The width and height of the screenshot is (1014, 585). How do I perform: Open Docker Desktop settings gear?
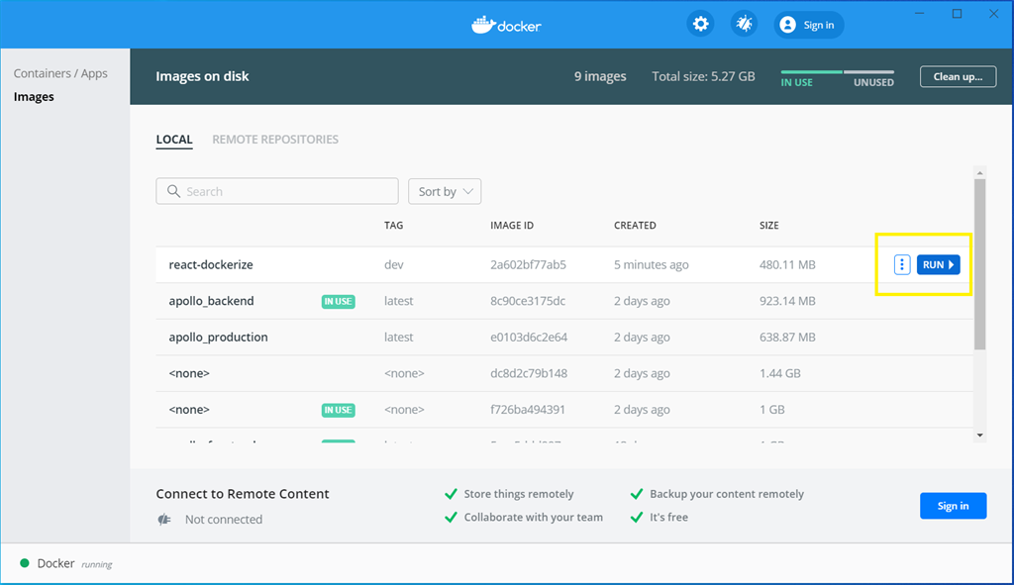pos(700,23)
